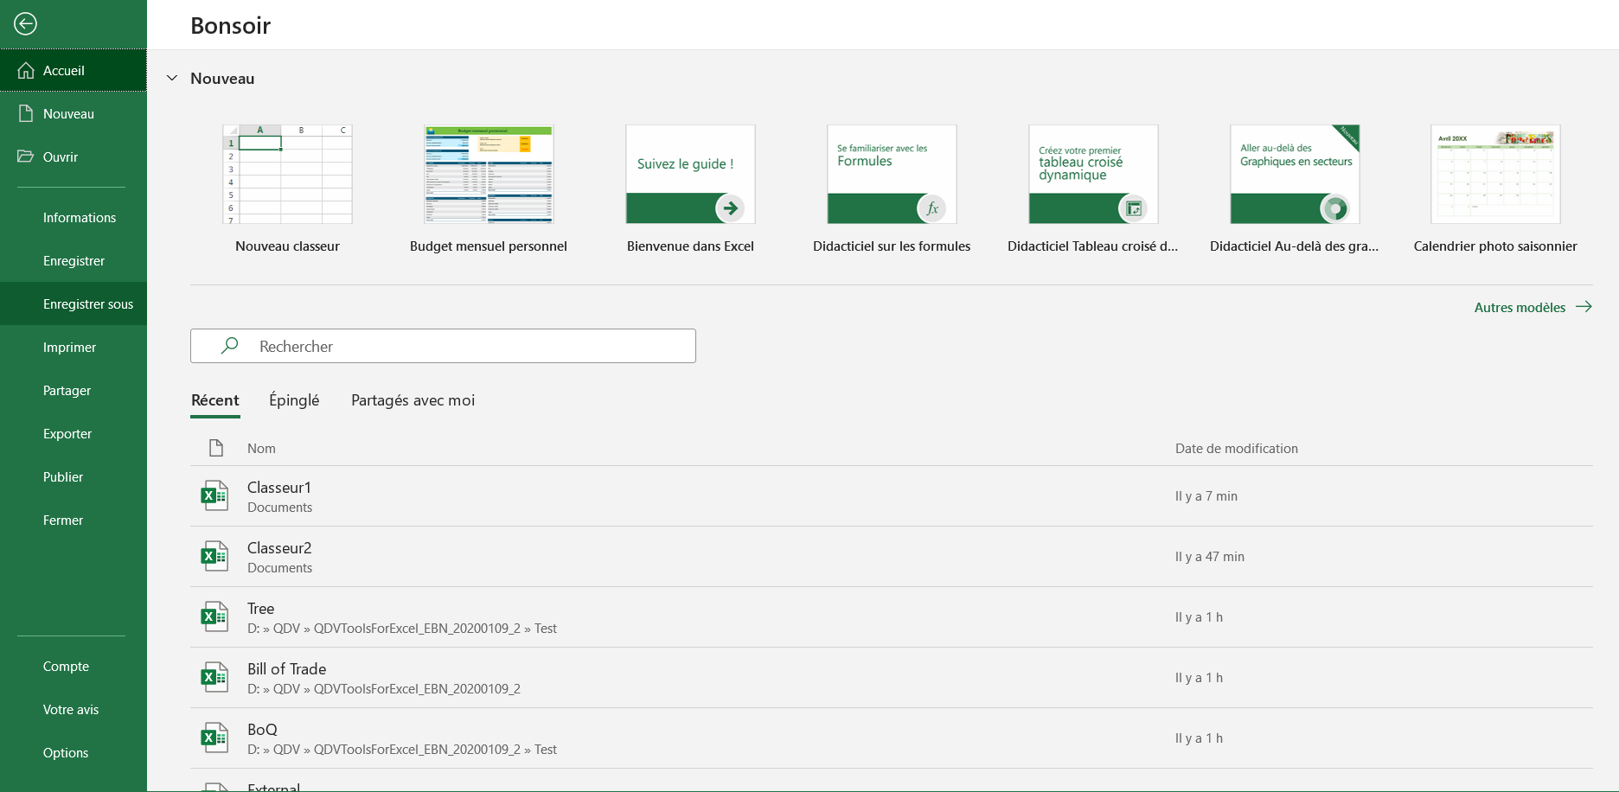The width and height of the screenshot is (1619, 792).
Task: Click the file type column header icon
Action: (x=216, y=448)
